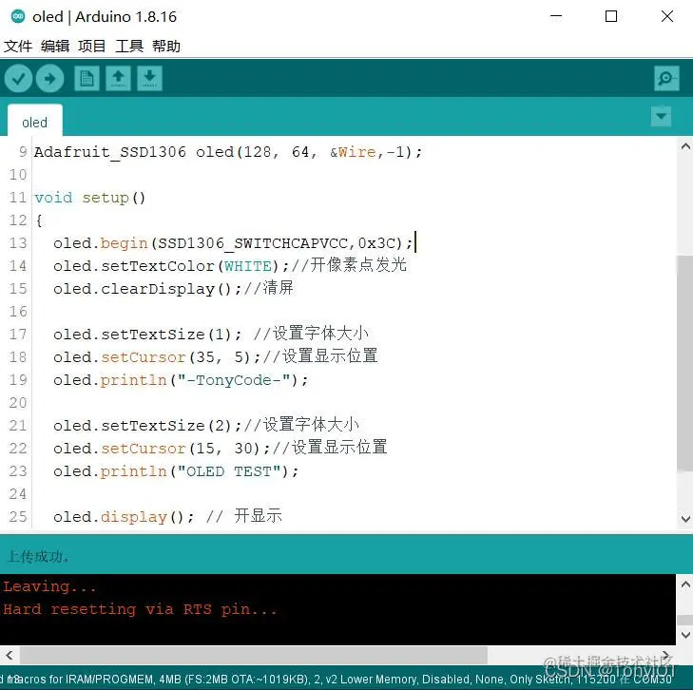Click Hard resetting via RTS pin text
The image size is (693, 690).
tap(140, 609)
